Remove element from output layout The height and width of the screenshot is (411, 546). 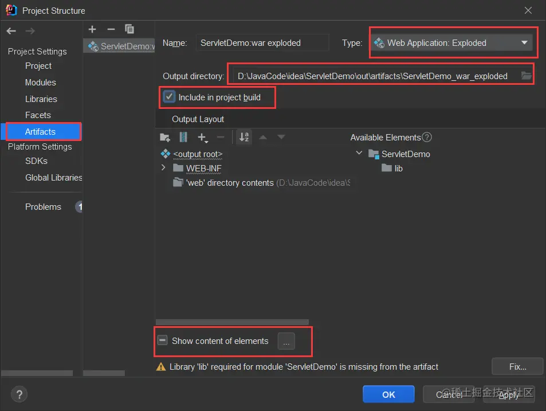pos(221,137)
